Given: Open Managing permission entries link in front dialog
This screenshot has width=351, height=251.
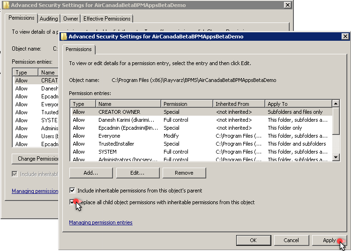Looking at the screenshot, I should pos(101,222).
